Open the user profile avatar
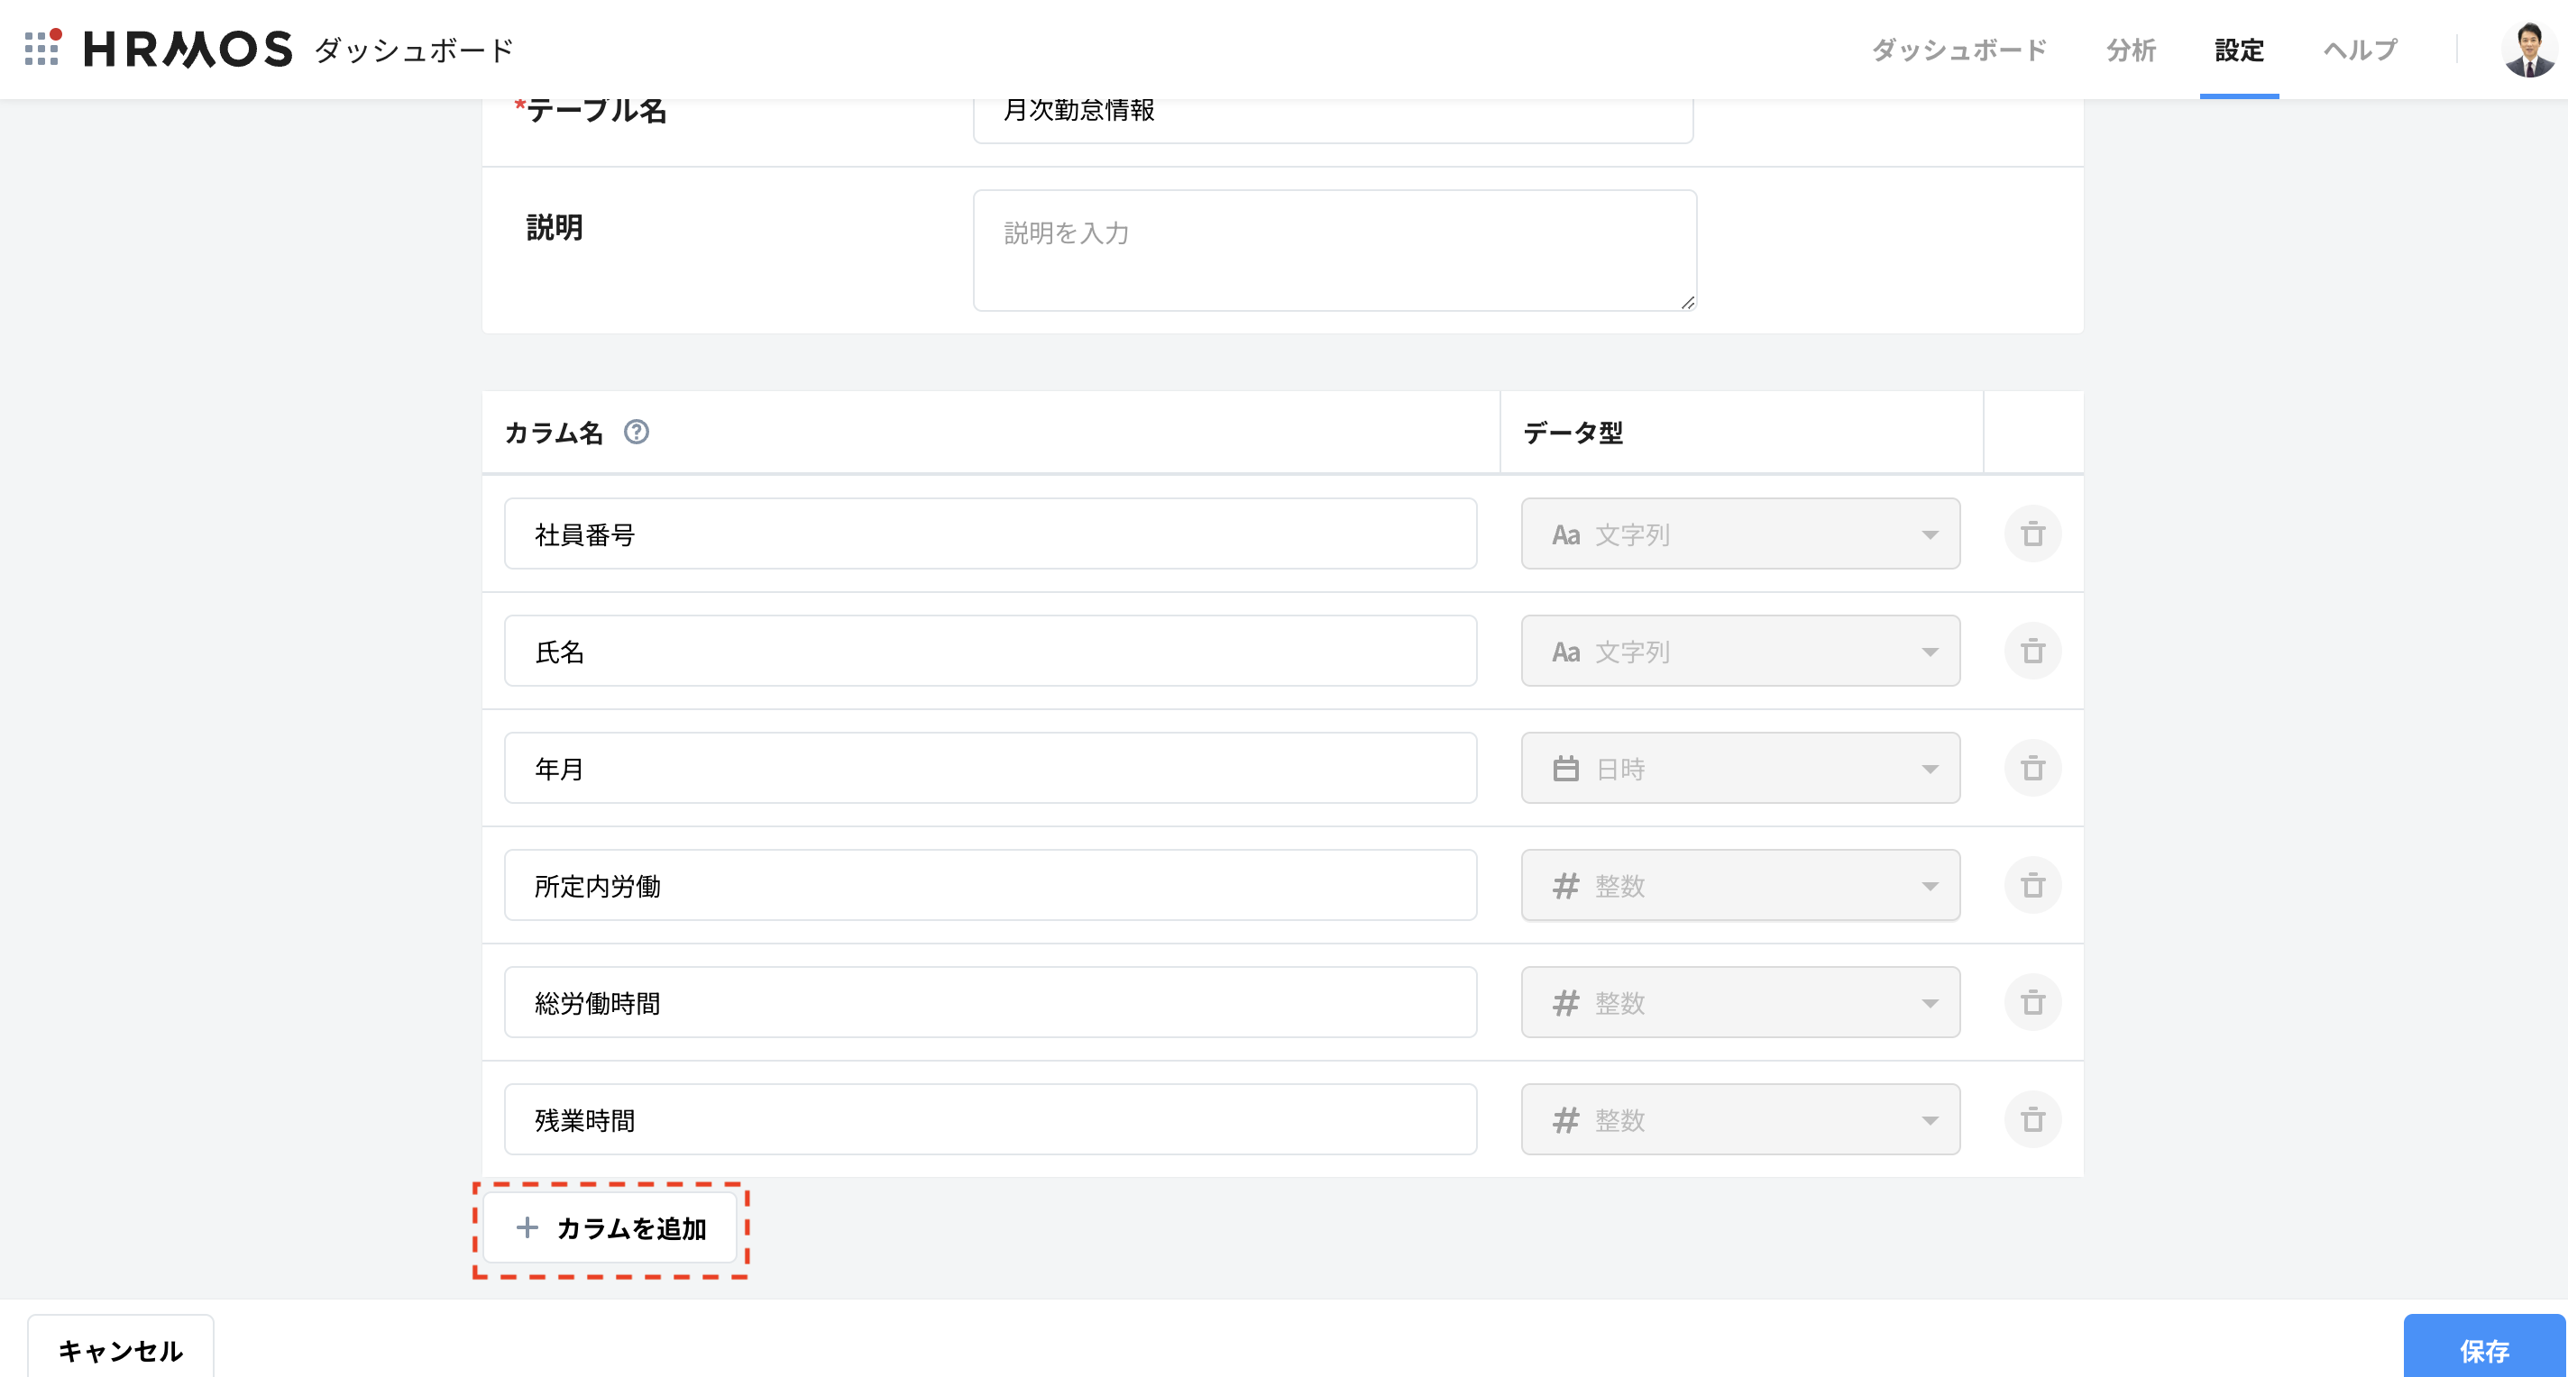The image size is (2568, 1377). point(2528,49)
